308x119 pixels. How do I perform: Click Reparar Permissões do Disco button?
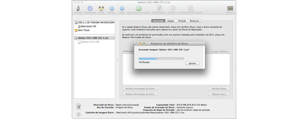[140, 94]
